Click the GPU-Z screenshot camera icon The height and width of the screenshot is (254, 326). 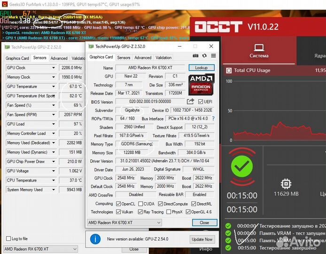click(195, 56)
